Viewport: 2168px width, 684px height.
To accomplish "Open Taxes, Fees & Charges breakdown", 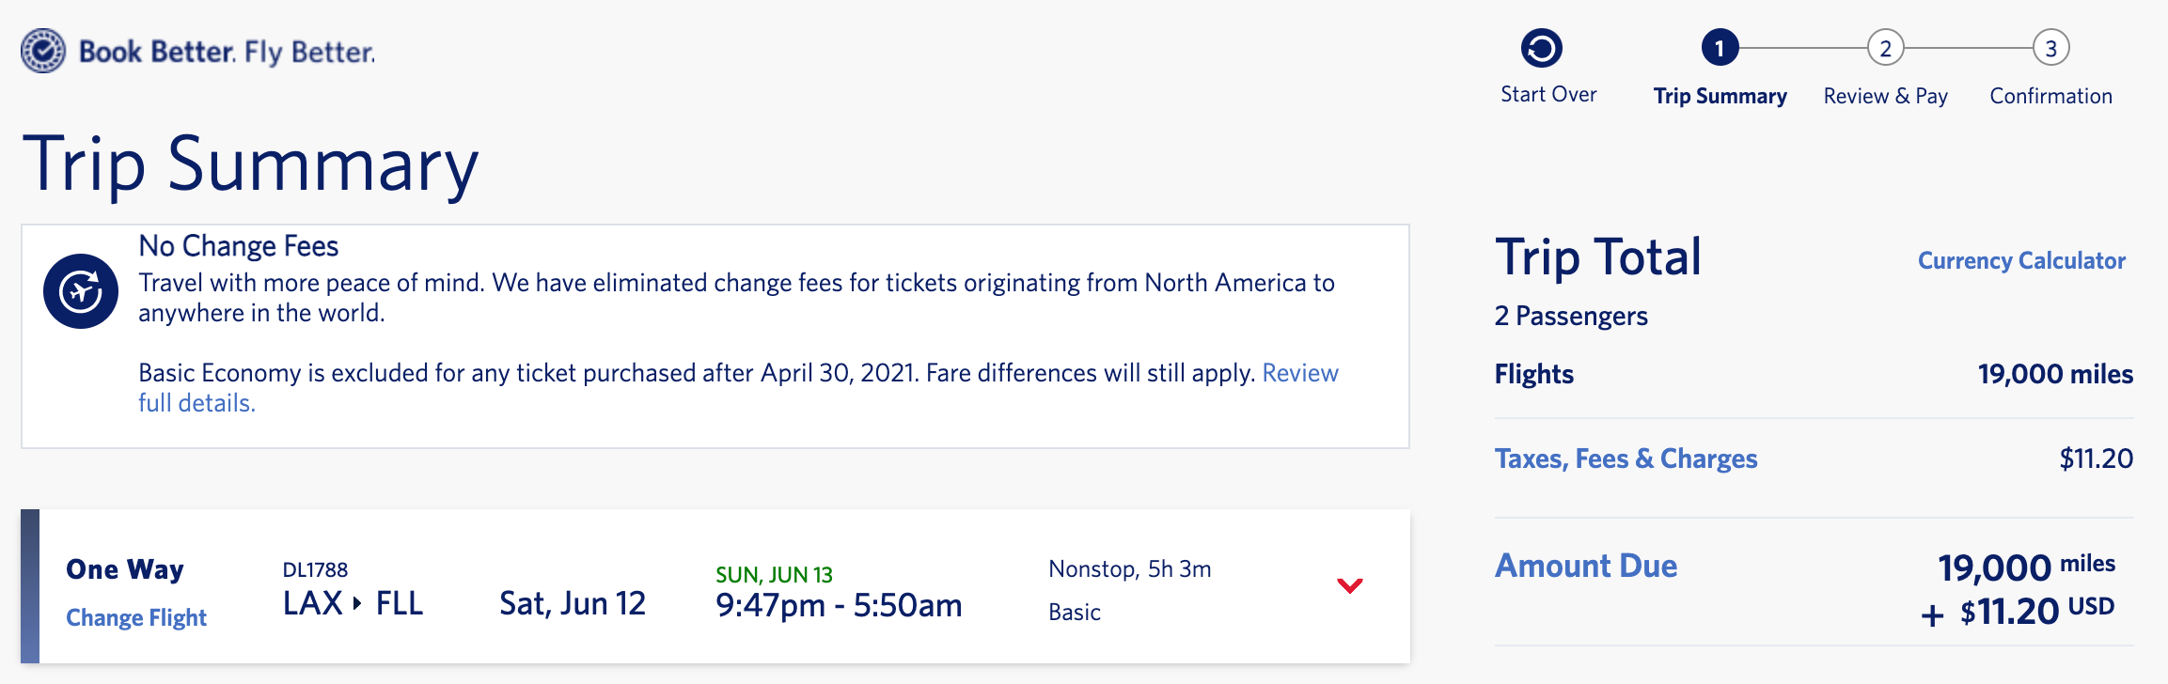I will (x=1626, y=459).
